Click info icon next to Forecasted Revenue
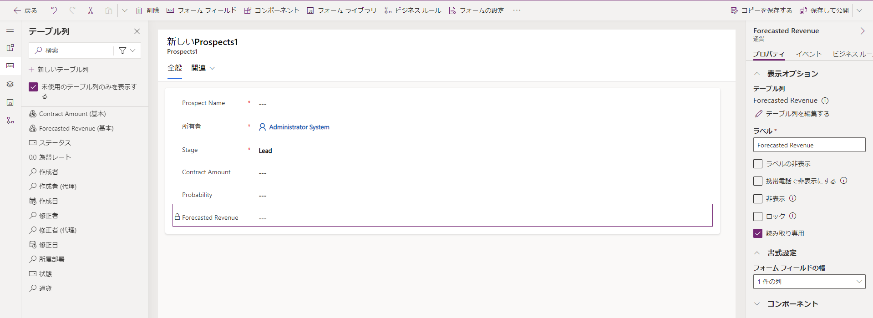The width and height of the screenshot is (873, 318). 825,101
